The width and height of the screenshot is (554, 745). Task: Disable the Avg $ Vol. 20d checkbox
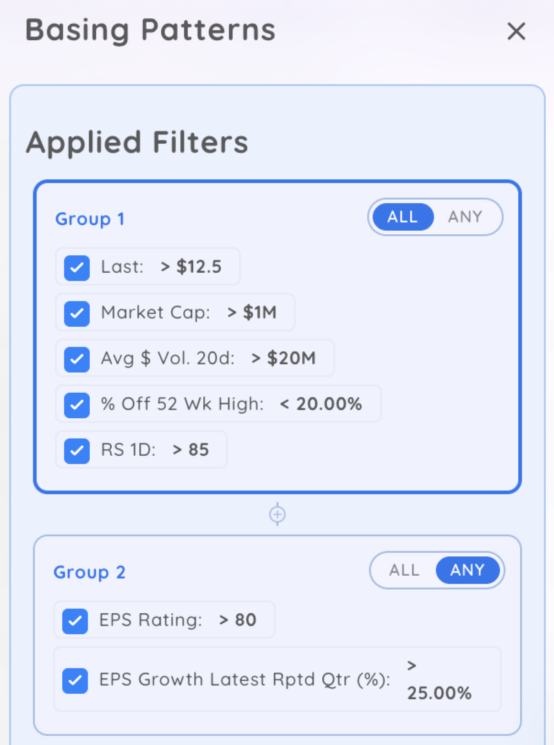[x=77, y=359]
